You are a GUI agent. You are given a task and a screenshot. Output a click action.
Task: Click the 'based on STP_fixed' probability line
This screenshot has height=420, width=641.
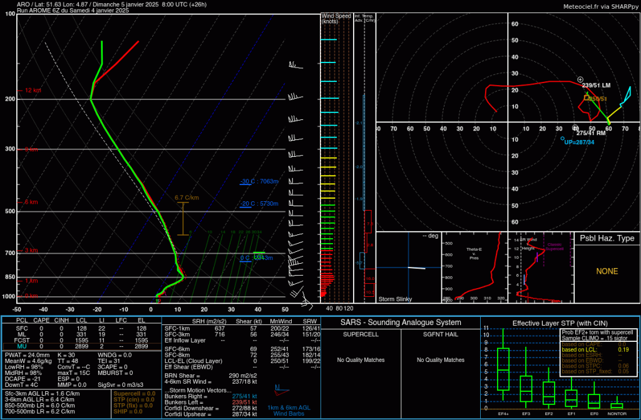click(596, 371)
